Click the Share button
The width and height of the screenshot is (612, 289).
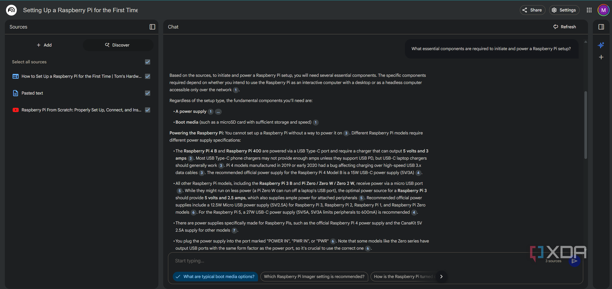[x=532, y=10]
